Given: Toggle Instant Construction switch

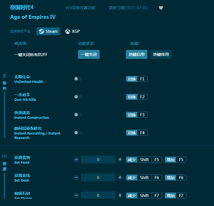Looking at the screenshot, I should click(78, 115).
